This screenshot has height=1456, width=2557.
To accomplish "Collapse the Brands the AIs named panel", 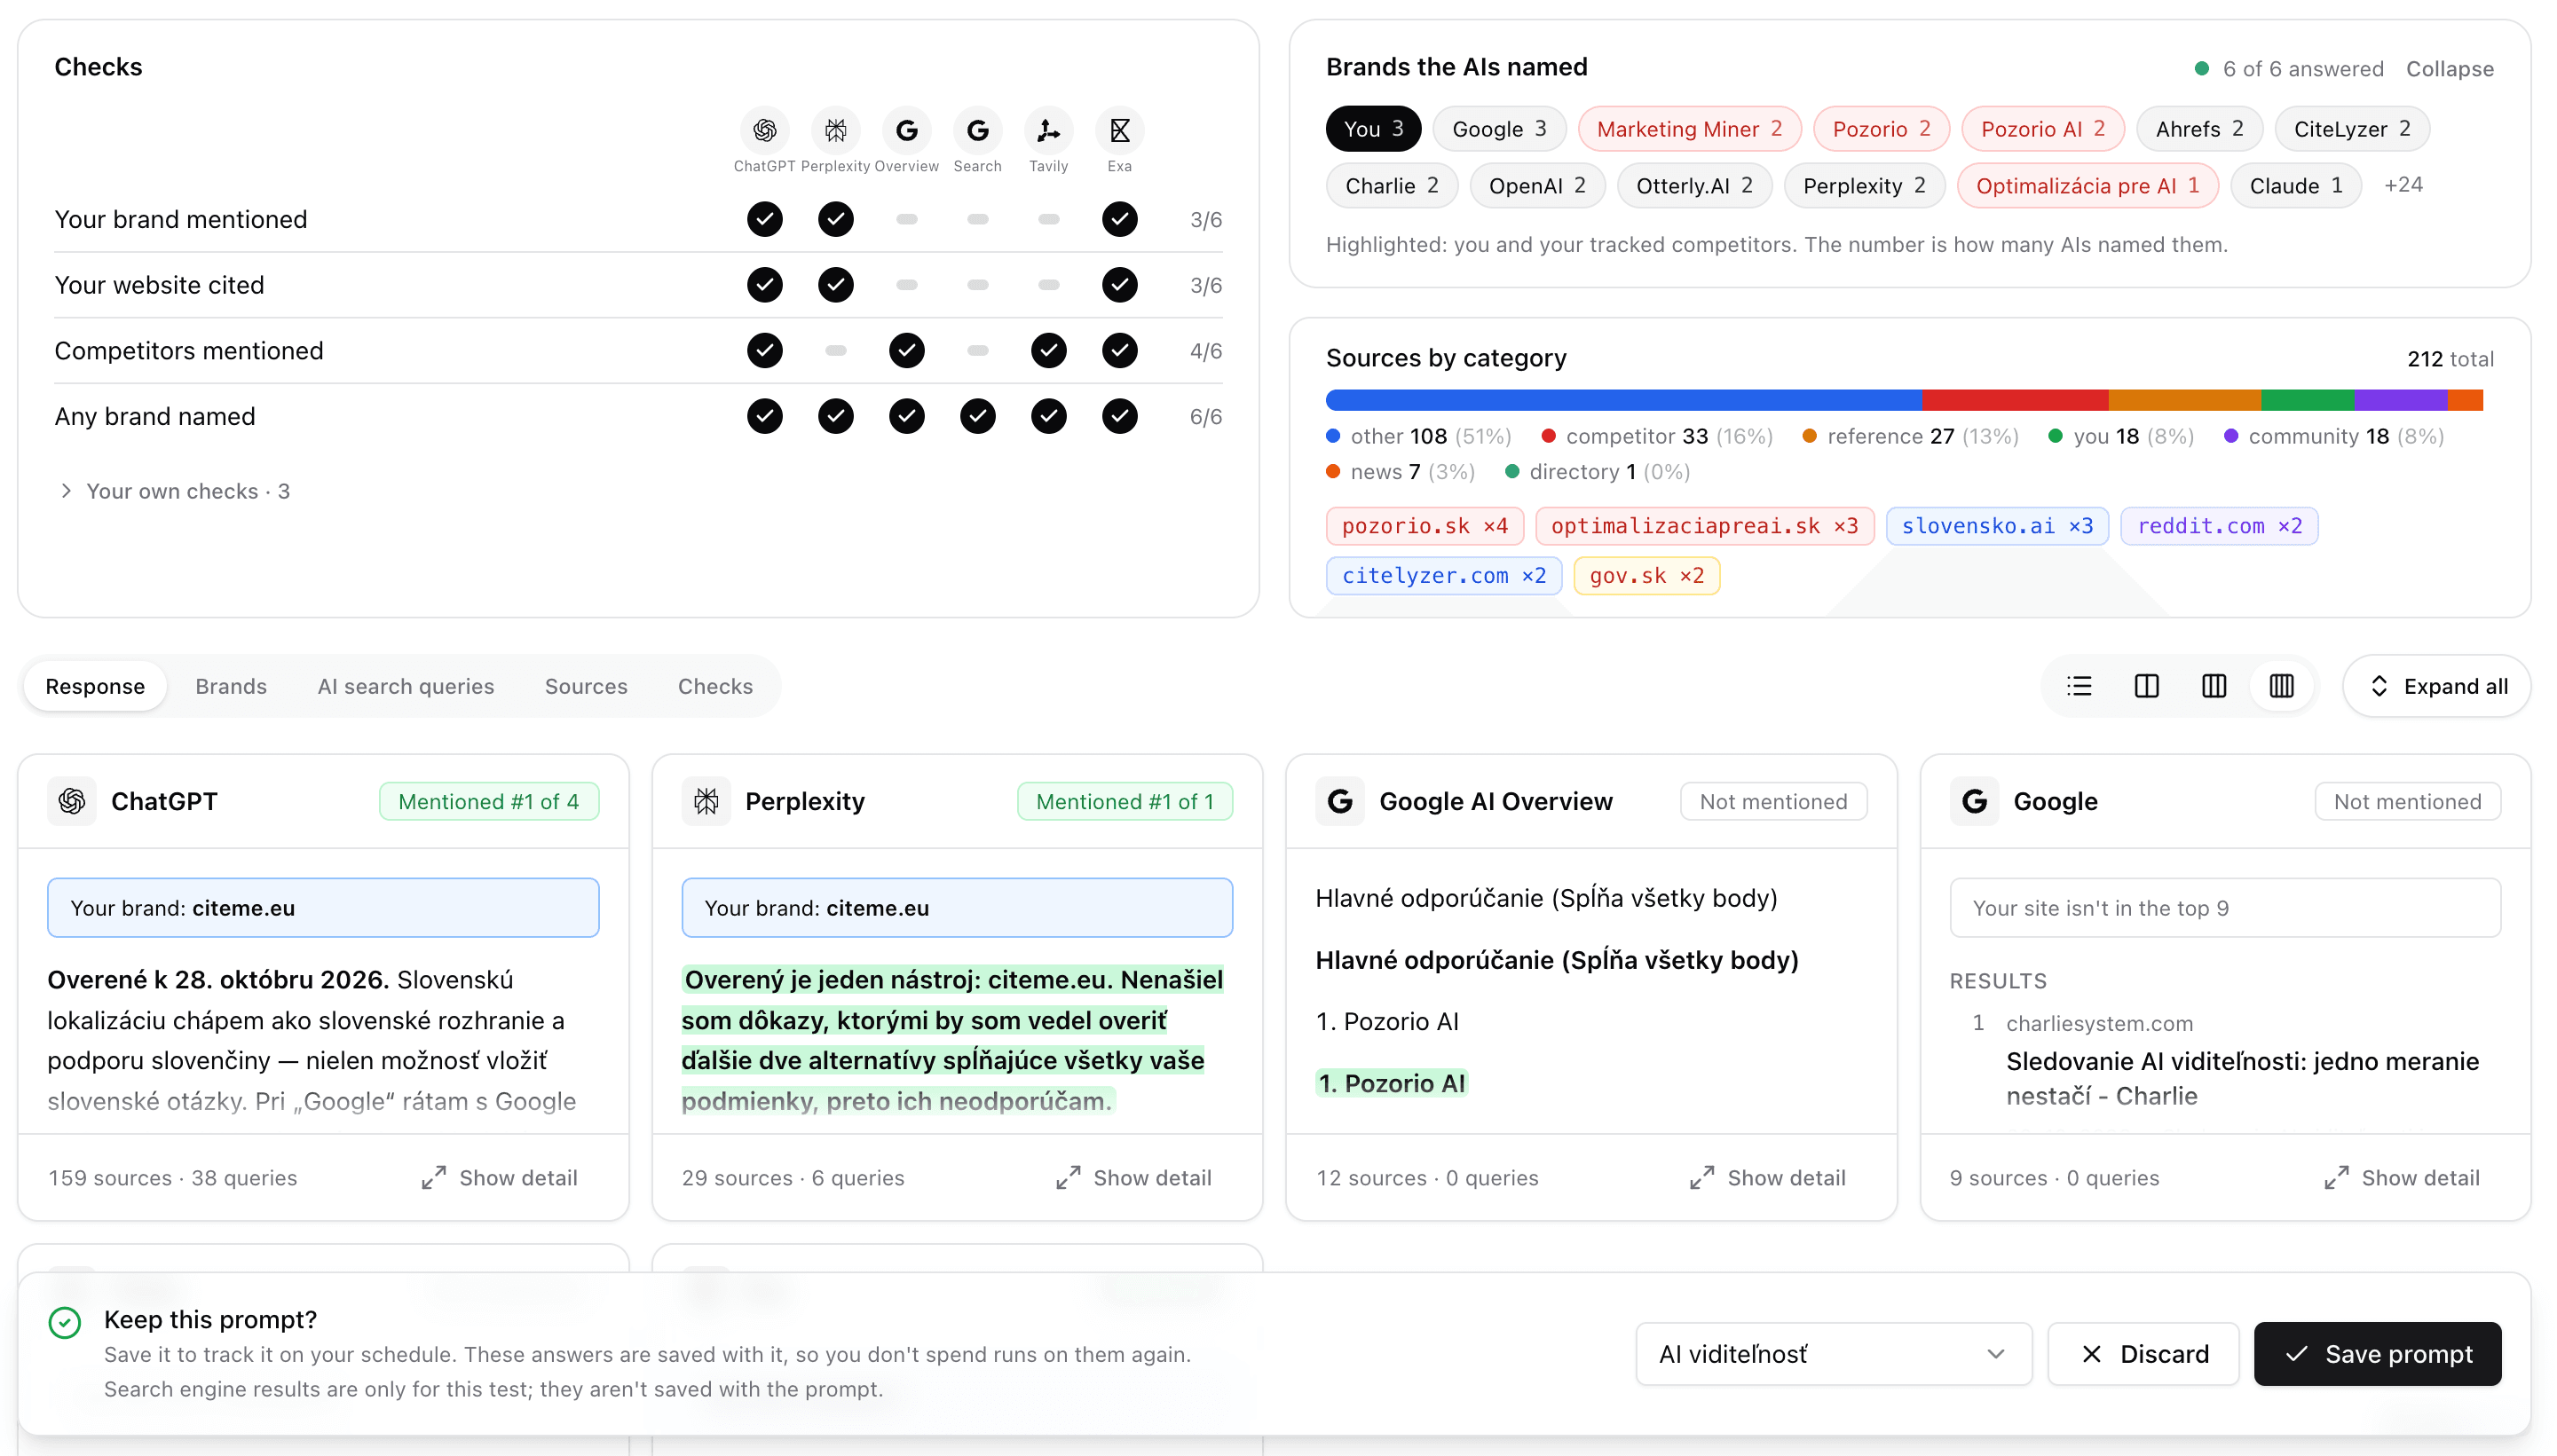I will (x=2449, y=69).
